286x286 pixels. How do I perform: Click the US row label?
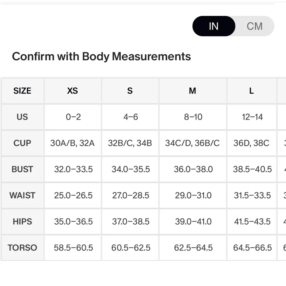23,117
